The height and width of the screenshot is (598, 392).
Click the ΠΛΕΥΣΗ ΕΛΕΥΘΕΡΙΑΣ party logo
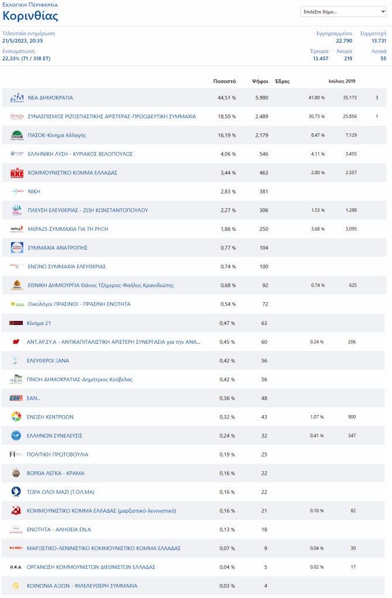(17, 210)
